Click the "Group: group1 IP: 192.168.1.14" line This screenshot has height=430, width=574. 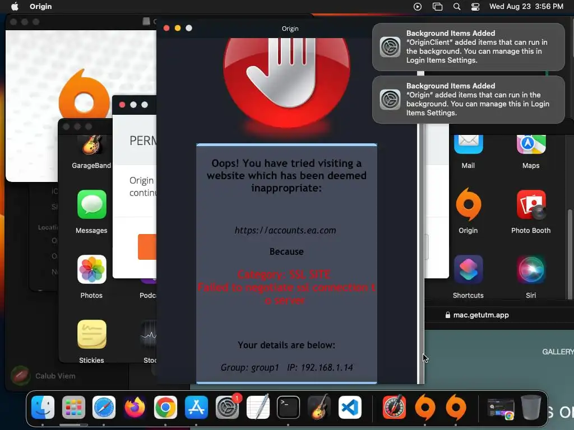[286, 367]
